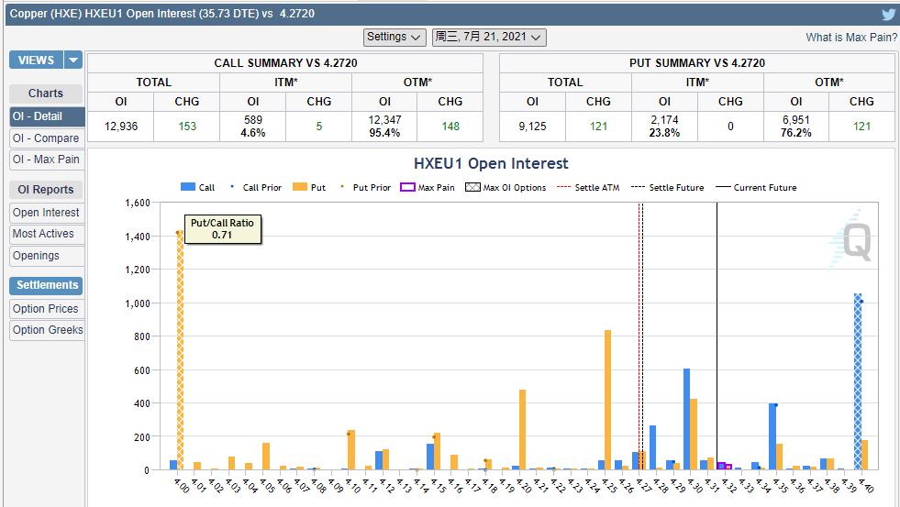Open the What is Max Pain? link
This screenshot has width=900, height=507.
click(x=850, y=38)
